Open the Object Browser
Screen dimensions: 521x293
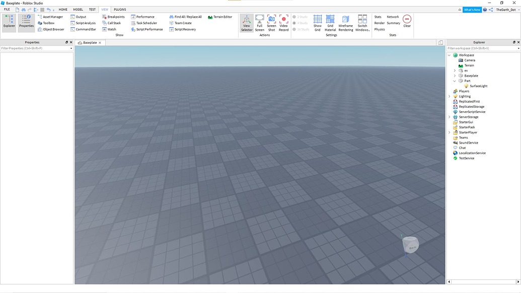[52, 29]
